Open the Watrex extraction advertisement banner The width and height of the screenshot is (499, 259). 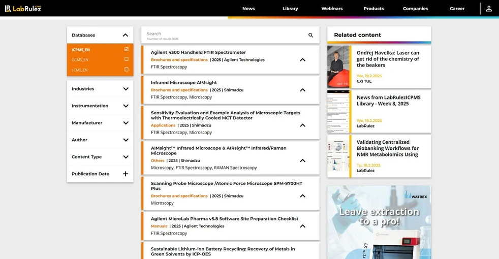tap(379, 222)
